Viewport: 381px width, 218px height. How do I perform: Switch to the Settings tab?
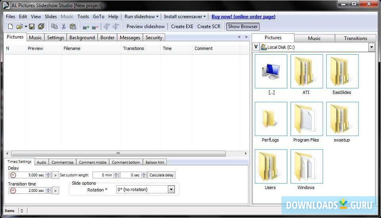tap(56, 38)
